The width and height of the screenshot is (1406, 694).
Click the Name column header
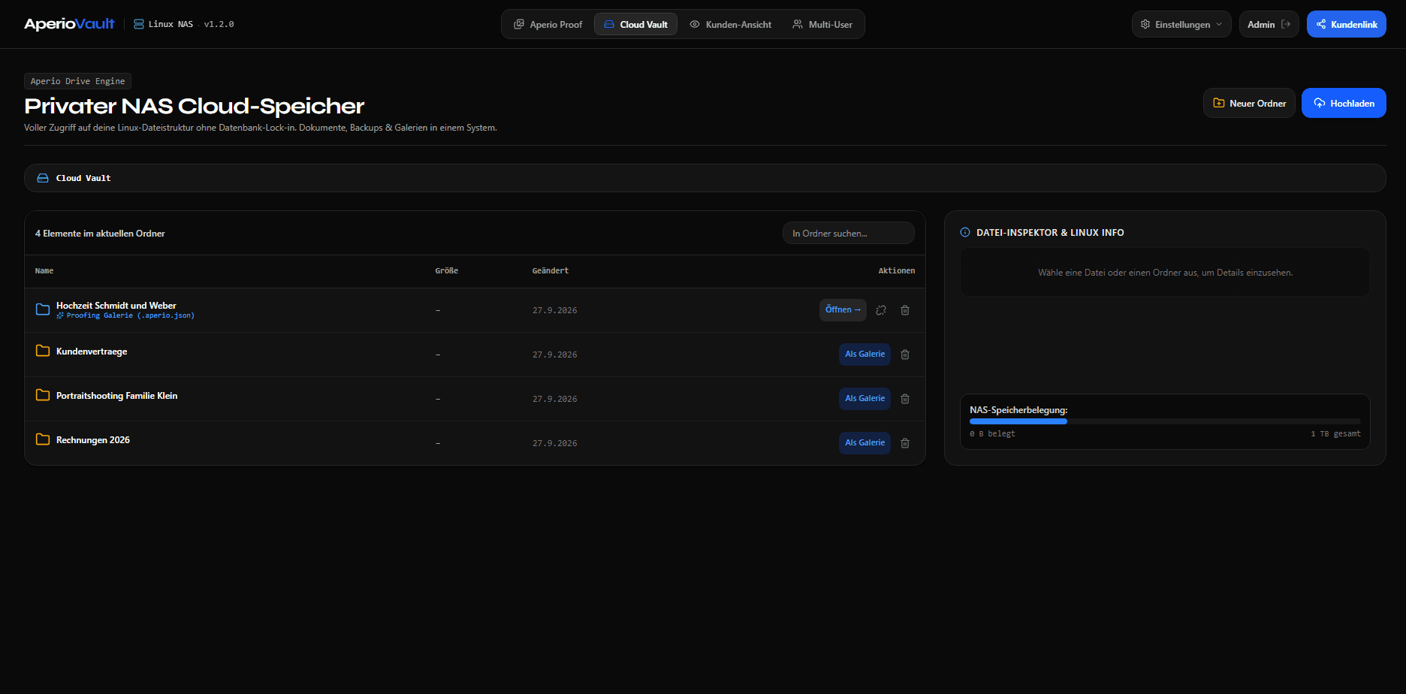44,270
